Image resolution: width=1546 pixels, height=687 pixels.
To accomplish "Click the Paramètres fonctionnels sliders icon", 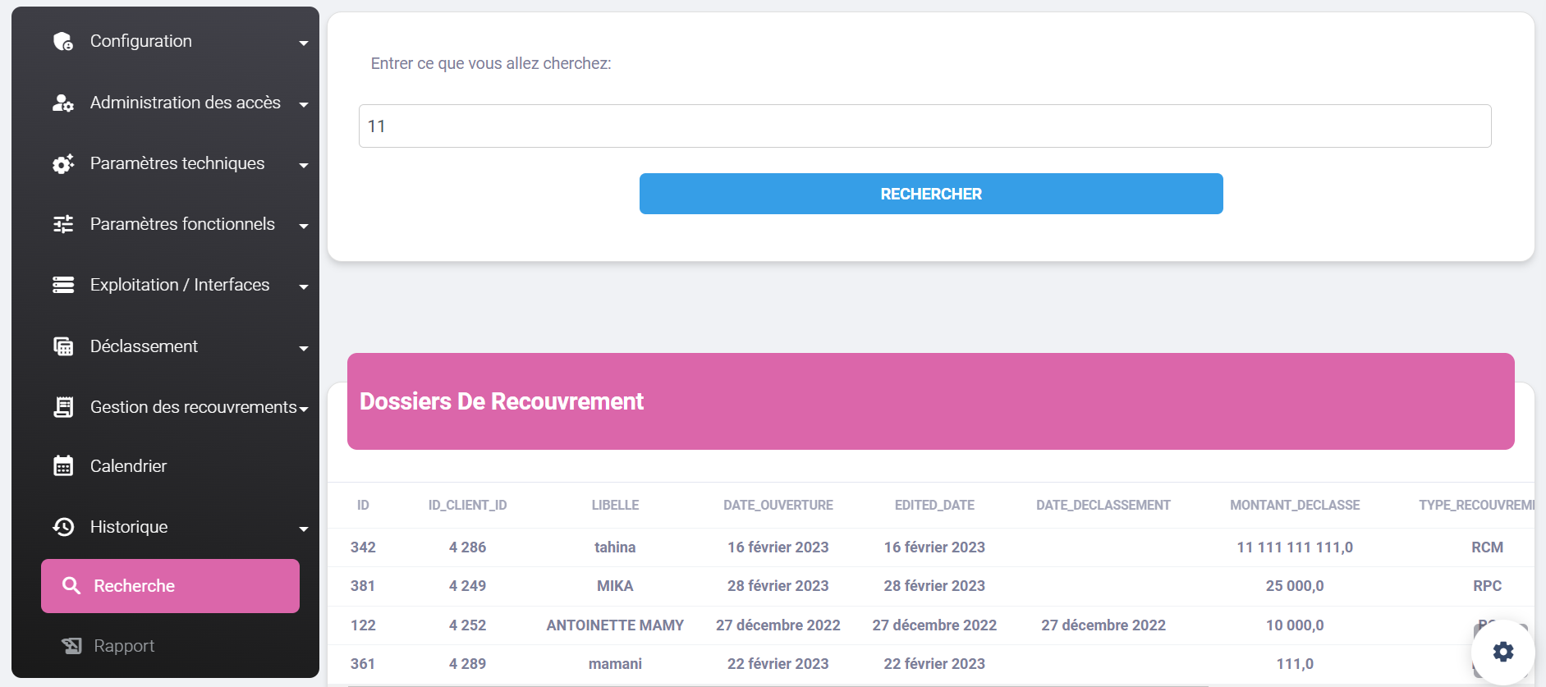I will [x=63, y=224].
